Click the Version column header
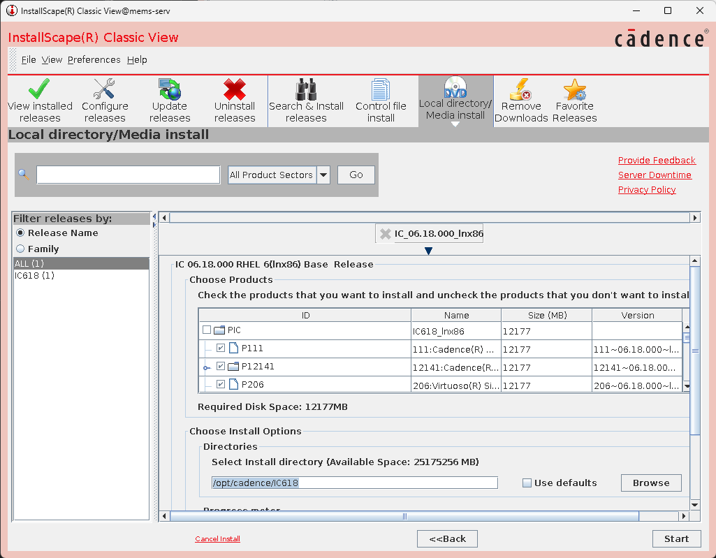Viewport: 716px width, 558px height. [637, 316]
